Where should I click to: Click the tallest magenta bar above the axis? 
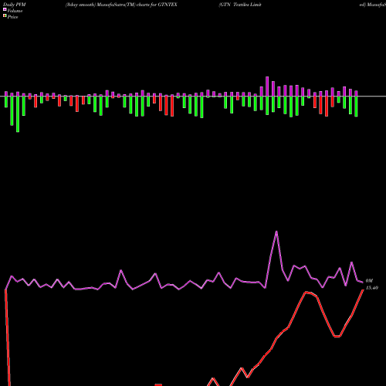tap(267, 86)
